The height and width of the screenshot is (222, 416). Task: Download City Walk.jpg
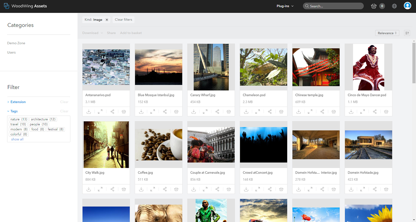[x=89, y=189]
